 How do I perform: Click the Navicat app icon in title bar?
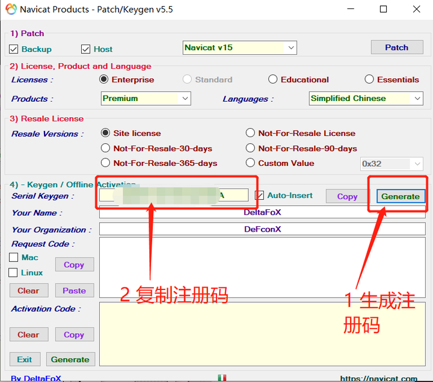(x=11, y=9)
